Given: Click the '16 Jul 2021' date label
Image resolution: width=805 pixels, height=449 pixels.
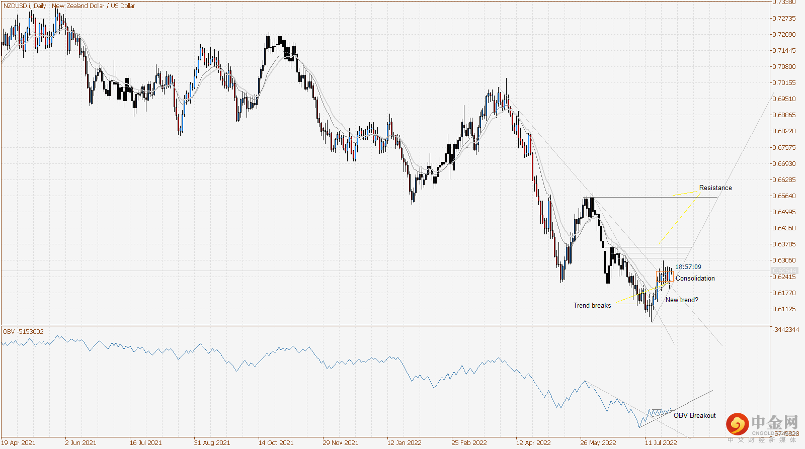Looking at the screenshot, I should point(146,443).
